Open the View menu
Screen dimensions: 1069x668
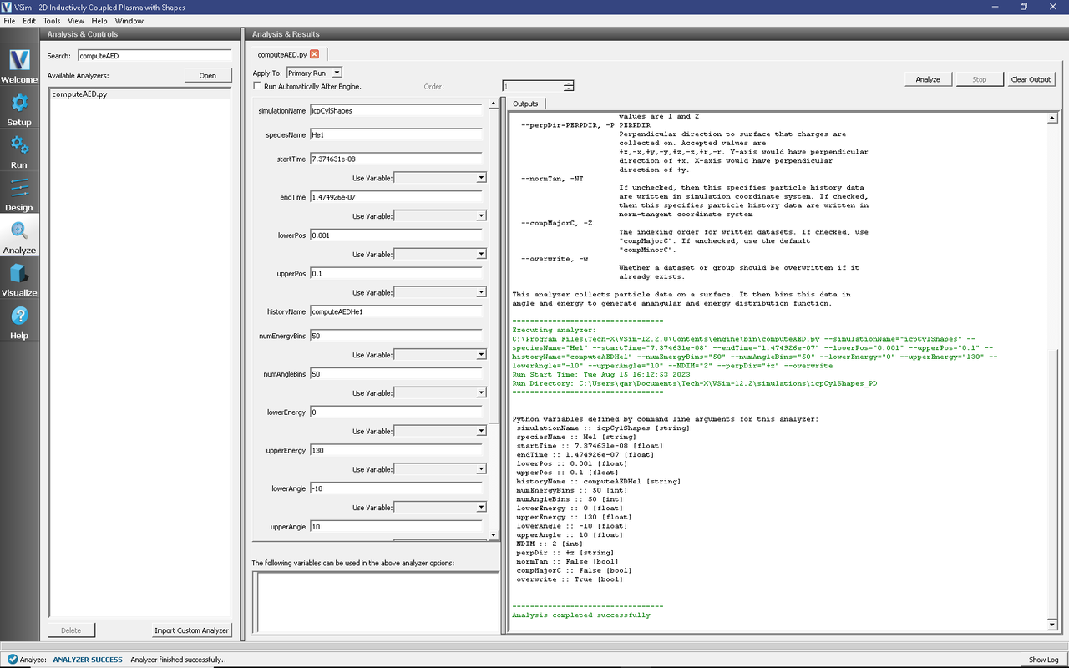pos(76,20)
